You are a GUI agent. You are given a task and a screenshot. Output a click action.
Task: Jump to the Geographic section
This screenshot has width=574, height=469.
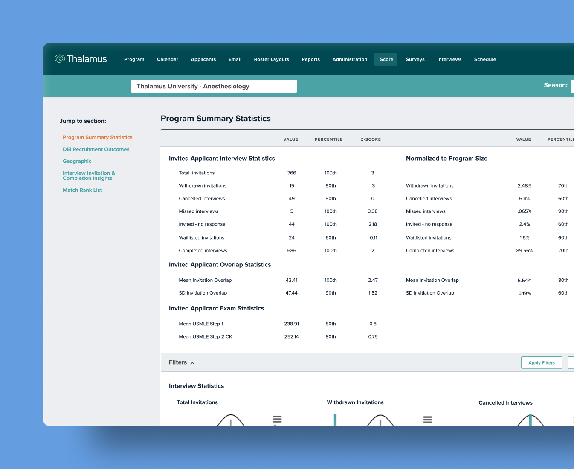click(x=77, y=161)
